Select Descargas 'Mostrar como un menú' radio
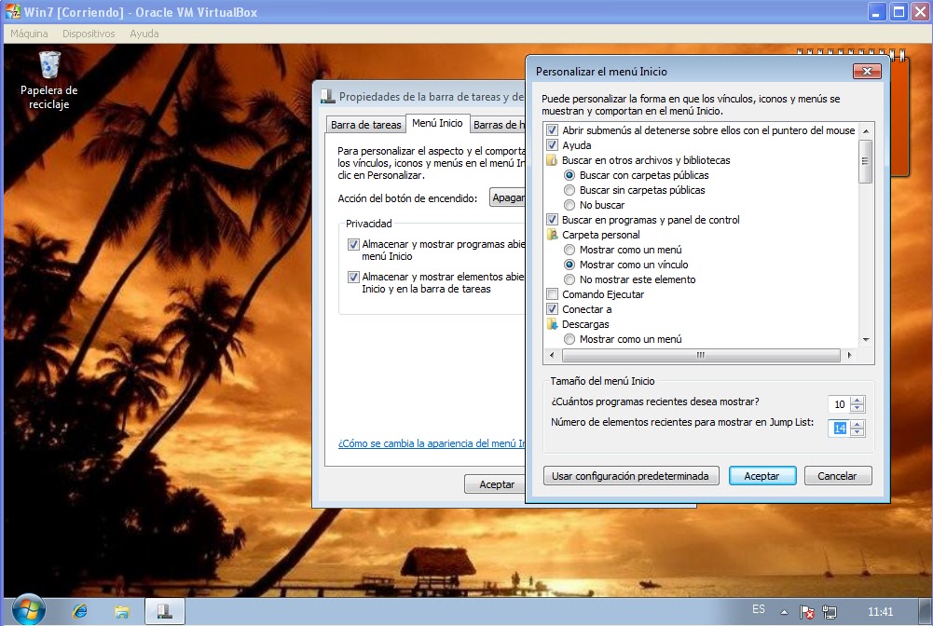 tap(569, 339)
